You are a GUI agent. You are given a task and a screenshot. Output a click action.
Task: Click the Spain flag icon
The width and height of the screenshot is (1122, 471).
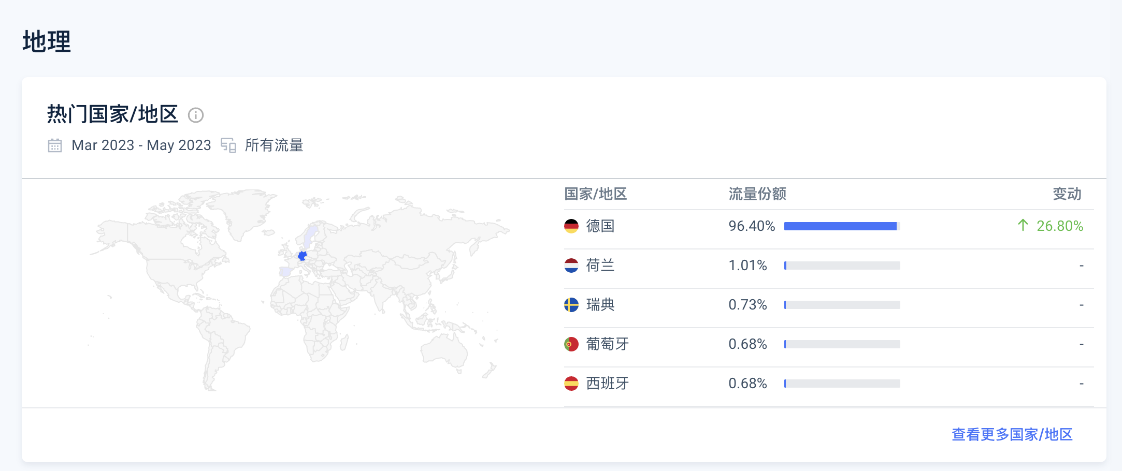(x=571, y=384)
